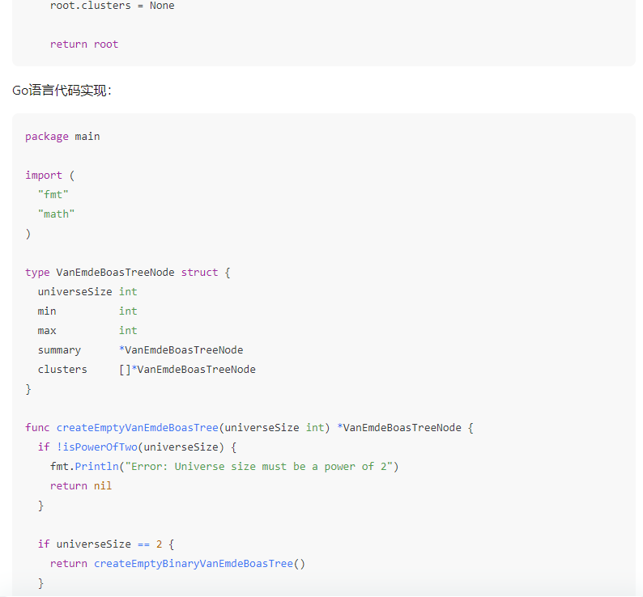Click the "if universeSize == 2 {" line
This screenshot has height=597, width=643.
(106, 544)
